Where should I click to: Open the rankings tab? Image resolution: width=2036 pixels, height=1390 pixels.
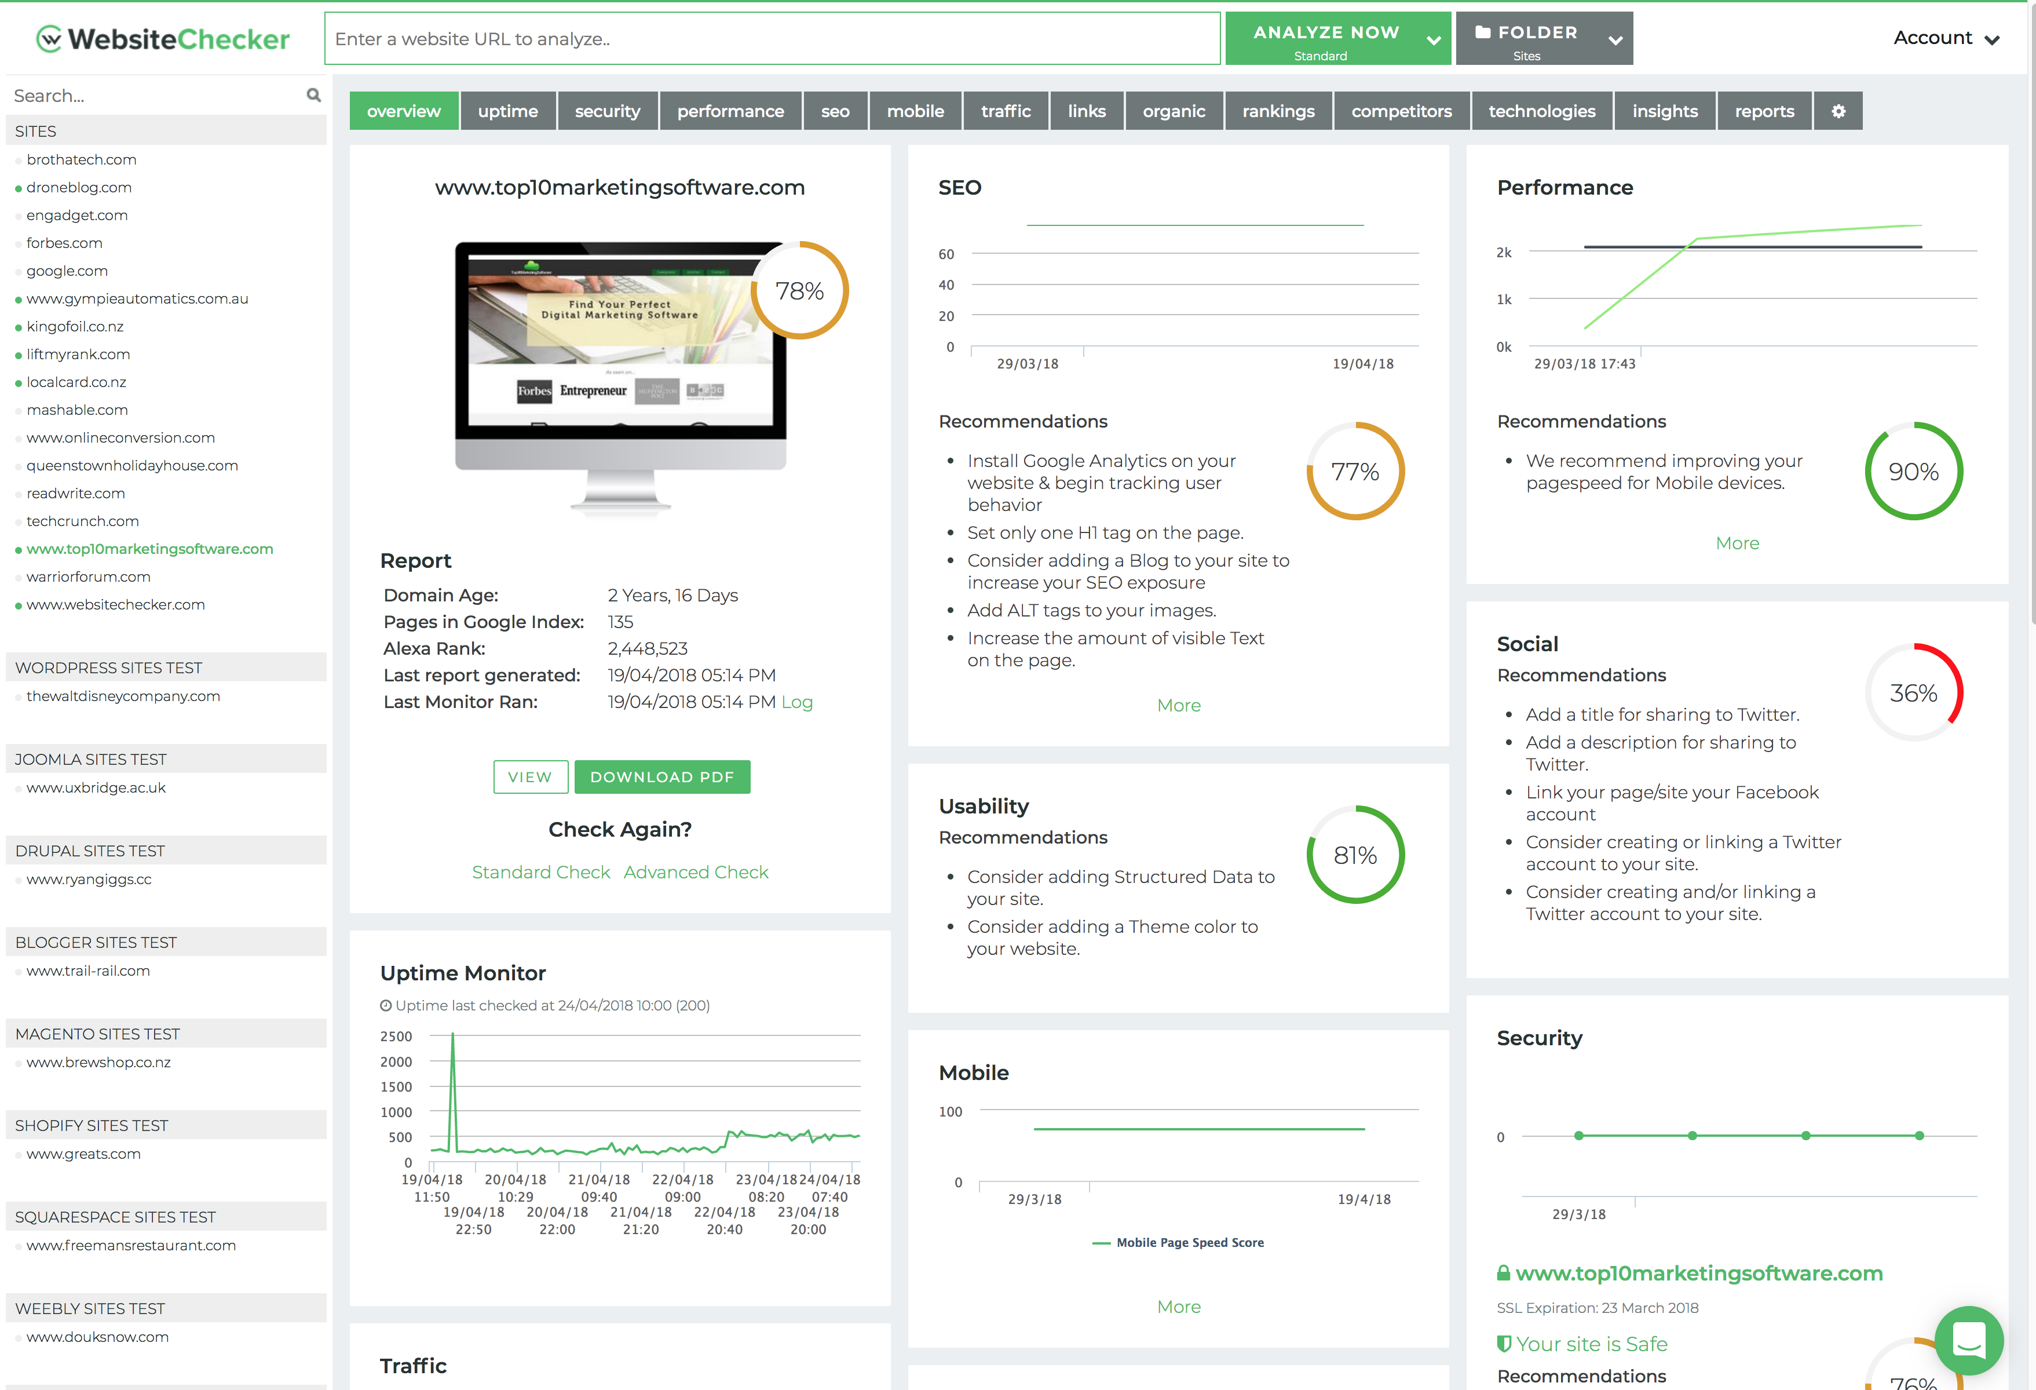coord(1278,111)
